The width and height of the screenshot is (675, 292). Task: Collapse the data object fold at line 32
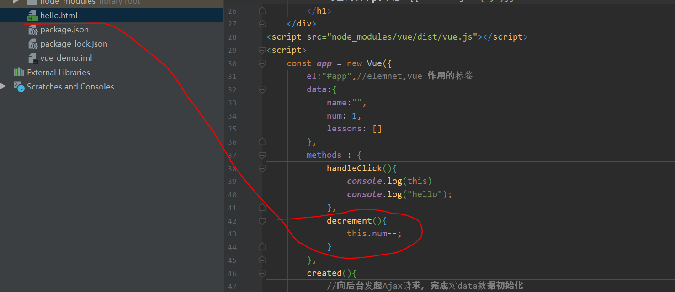pyautogui.click(x=261, y=89)
